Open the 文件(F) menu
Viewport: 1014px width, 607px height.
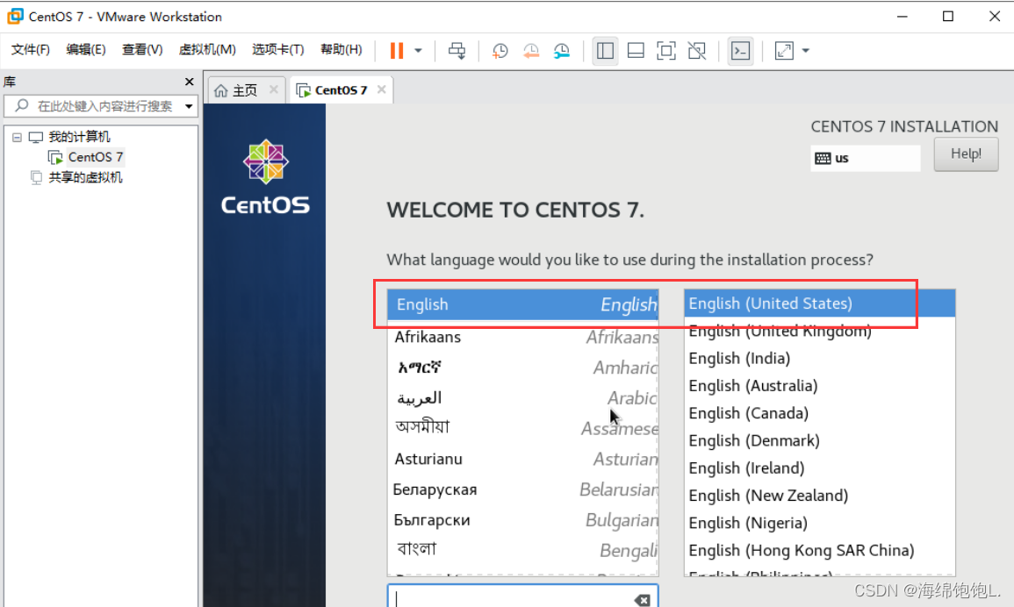[31, 50]
